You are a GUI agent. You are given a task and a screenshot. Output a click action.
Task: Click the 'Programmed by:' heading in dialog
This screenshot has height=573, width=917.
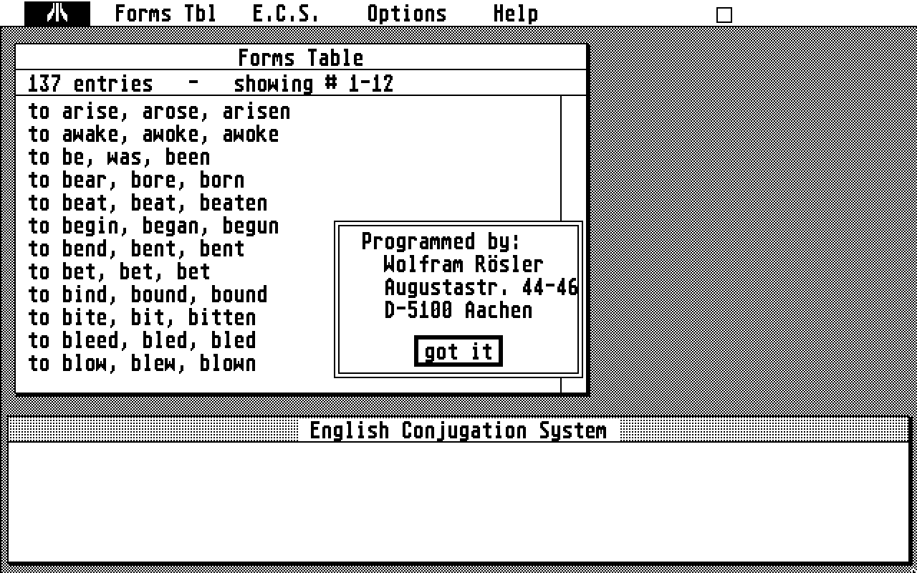[441, 241]
